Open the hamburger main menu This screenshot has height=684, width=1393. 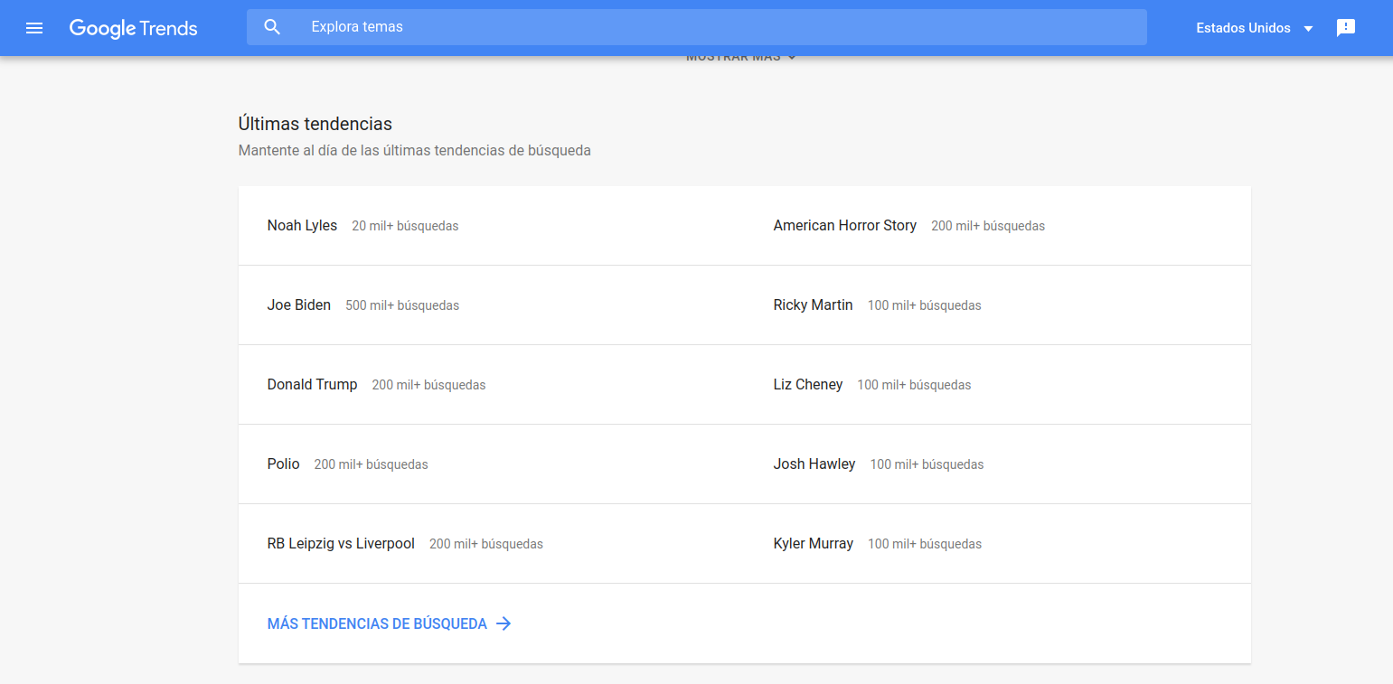coord(34,28)
